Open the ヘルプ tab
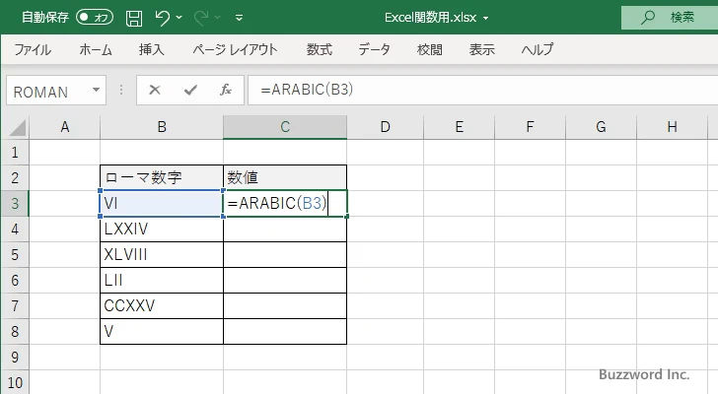Screen dimensions: 718x394 [538, 49]
